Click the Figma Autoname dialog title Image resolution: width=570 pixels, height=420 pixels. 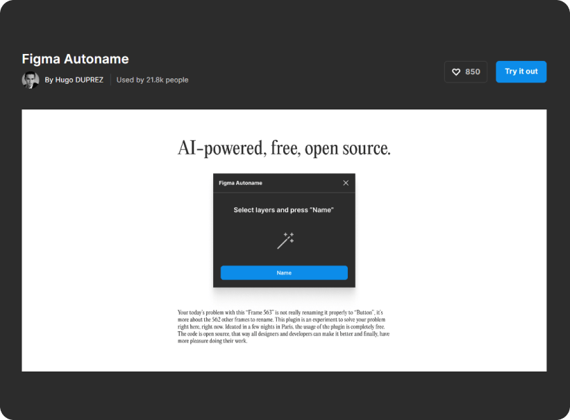tap(240, 183)
